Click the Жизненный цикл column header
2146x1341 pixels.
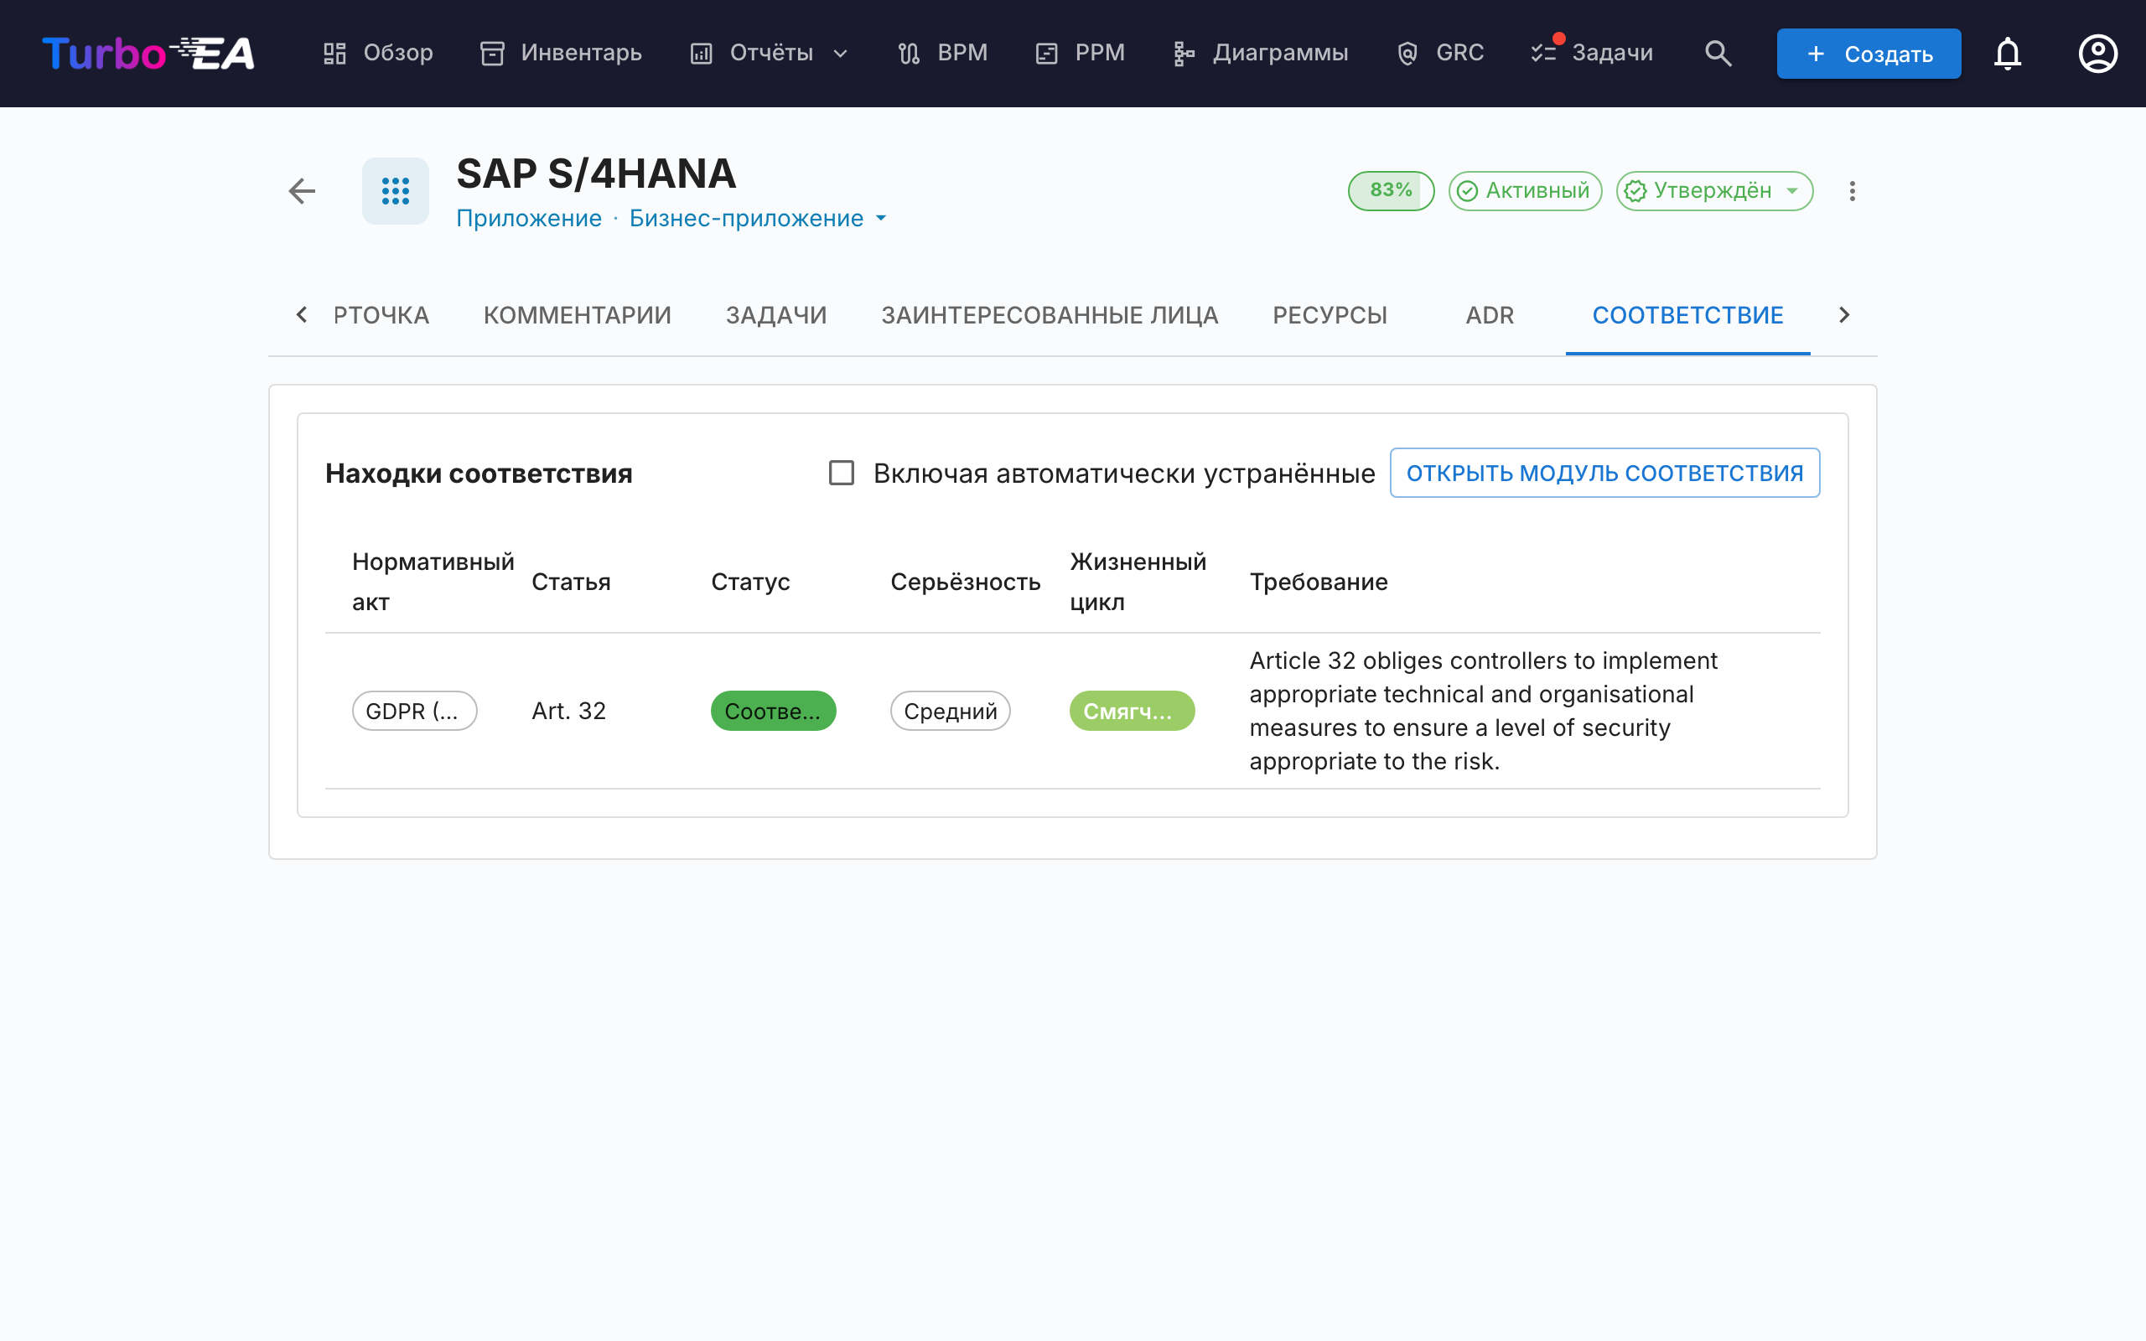click(1138, 582)
